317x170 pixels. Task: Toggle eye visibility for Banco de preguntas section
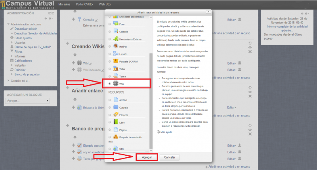pos(250,130)
